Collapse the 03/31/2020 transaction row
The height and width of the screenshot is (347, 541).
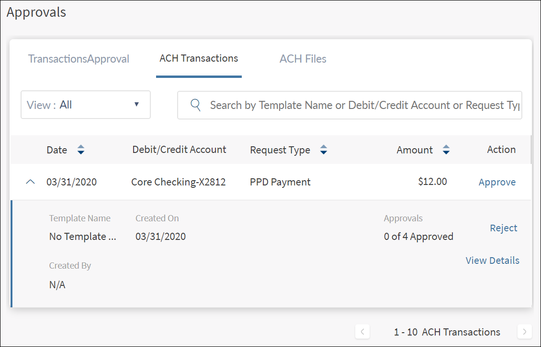(x=30, y=182)
